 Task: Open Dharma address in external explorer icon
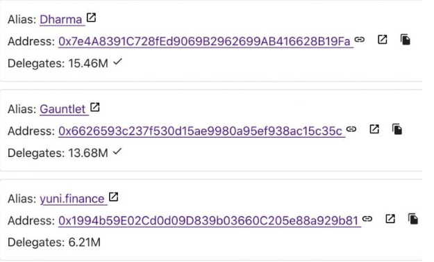(x=383, y=40)
